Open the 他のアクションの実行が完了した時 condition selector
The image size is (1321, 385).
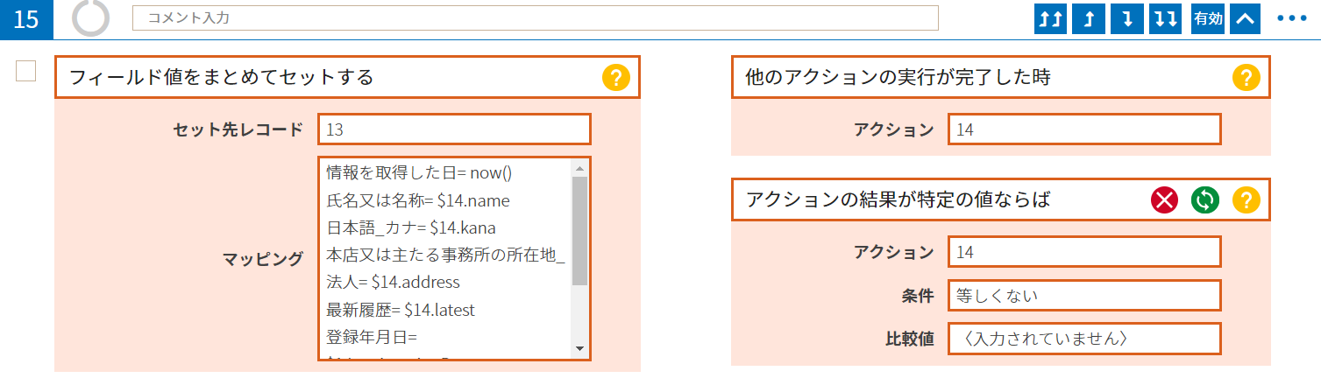1000,77
